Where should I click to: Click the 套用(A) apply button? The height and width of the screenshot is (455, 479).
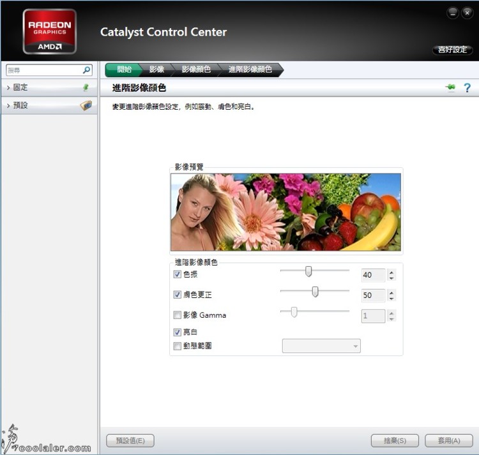449,441
